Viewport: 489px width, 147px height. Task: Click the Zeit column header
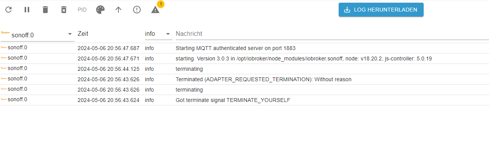[83, 34]
